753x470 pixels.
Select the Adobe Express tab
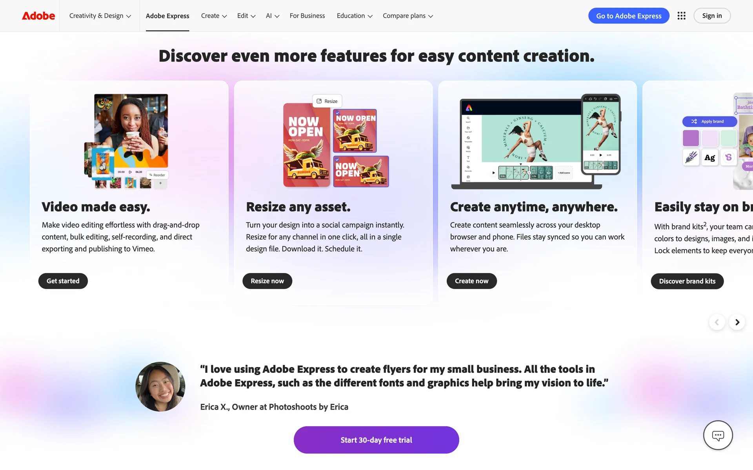pyautogui.click(x=167, y=16)
